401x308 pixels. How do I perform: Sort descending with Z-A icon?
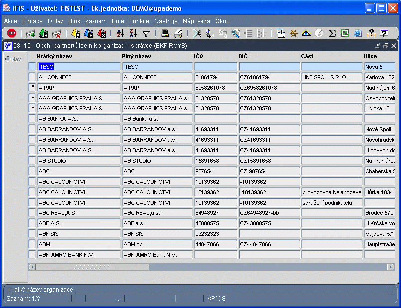pyautogui.click(x=133, y=33)
